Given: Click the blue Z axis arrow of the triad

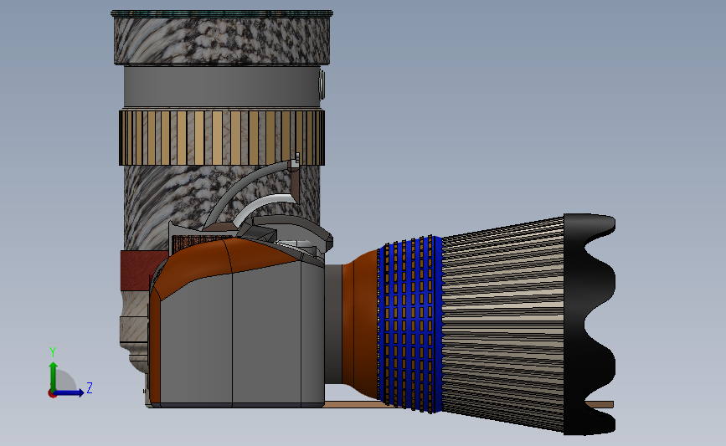Looking at the screenshot, I should click(x=70, y=393).
